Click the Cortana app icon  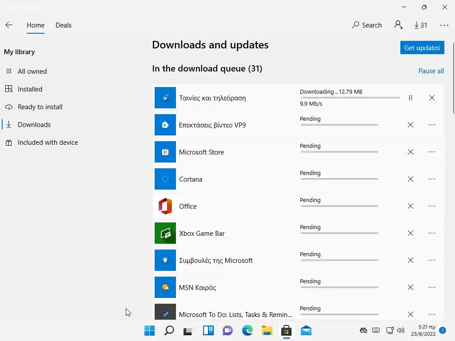165,179
